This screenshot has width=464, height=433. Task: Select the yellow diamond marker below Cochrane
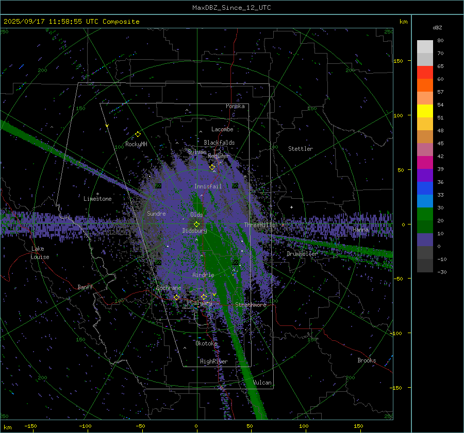click(176, 298)
